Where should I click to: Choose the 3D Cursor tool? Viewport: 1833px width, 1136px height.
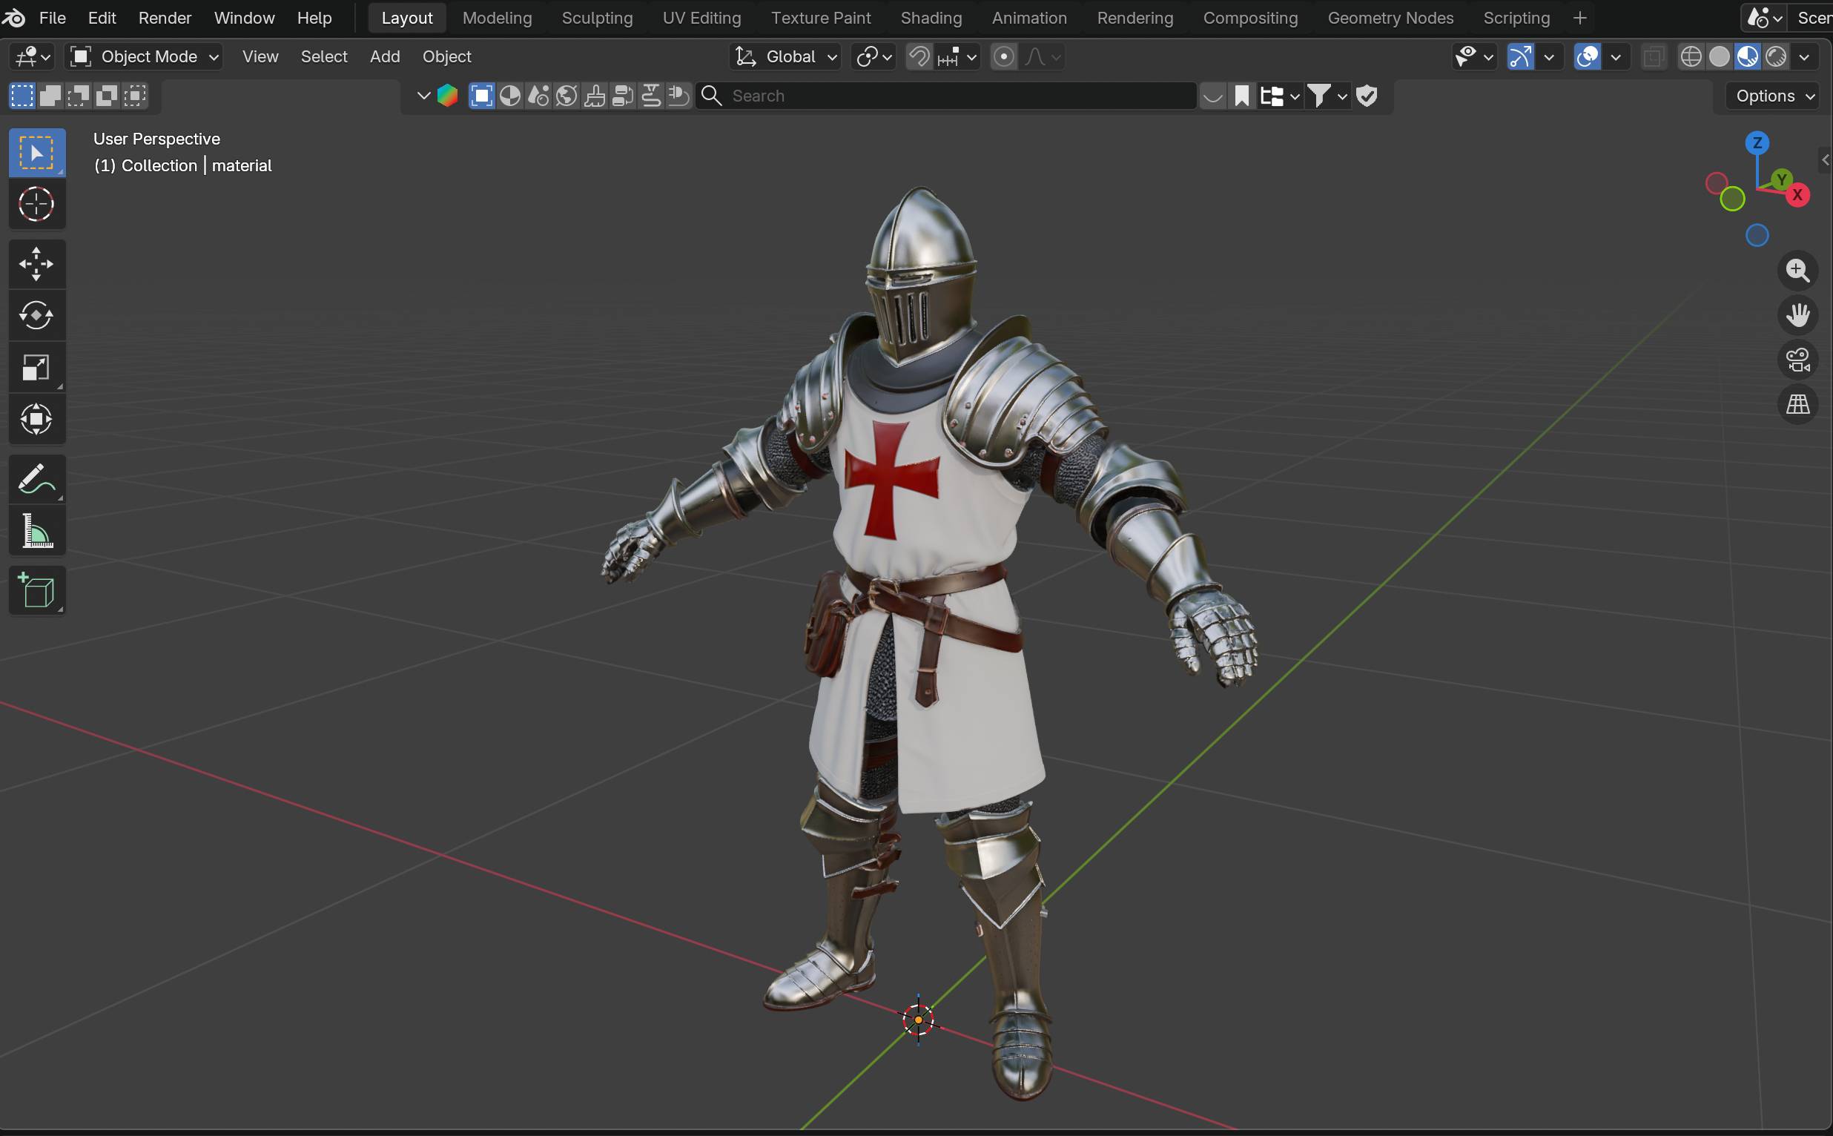[x=36, y=204]
